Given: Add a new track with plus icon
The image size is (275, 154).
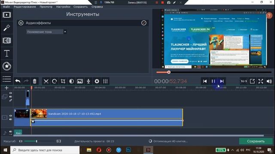Looking at the screenshot, I should pos(6,88).
